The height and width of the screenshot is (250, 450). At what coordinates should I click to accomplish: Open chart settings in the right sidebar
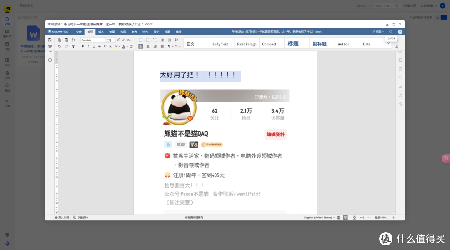click(x=400, y=86)
